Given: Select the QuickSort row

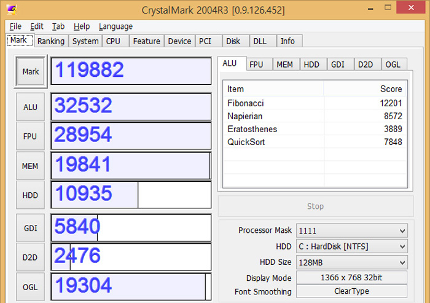Looking at the screenshot, I should coord(315,141).
